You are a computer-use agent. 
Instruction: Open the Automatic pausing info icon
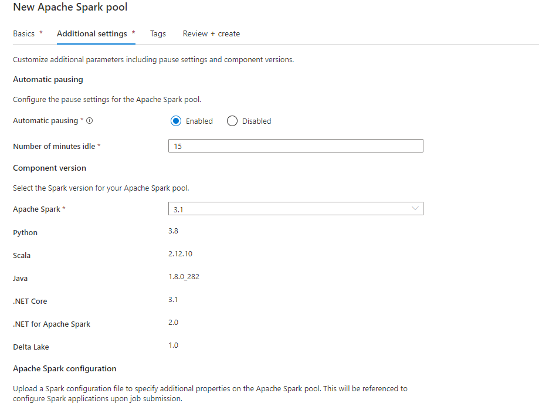(x=89, y=121)
